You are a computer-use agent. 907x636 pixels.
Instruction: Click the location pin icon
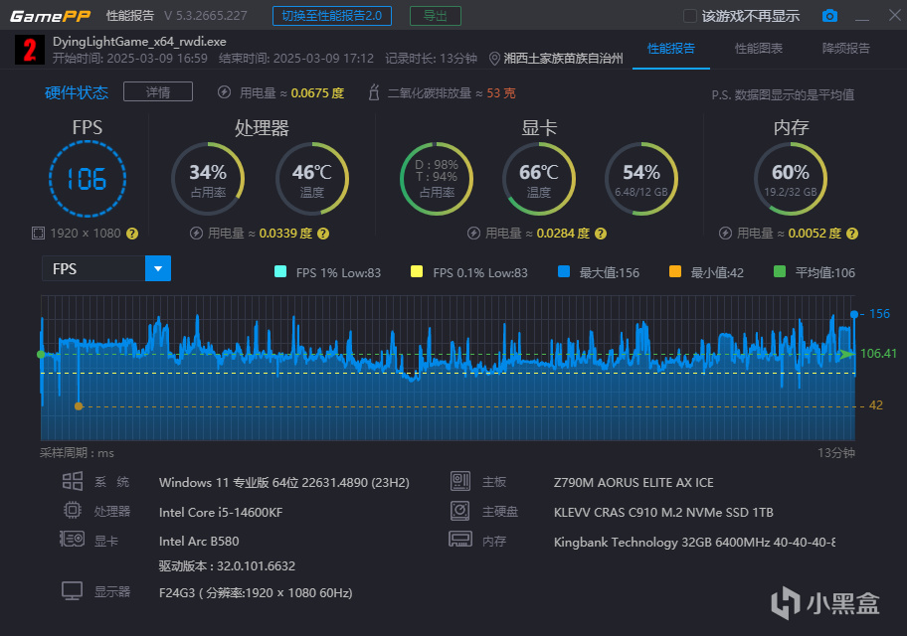point(494,59)
